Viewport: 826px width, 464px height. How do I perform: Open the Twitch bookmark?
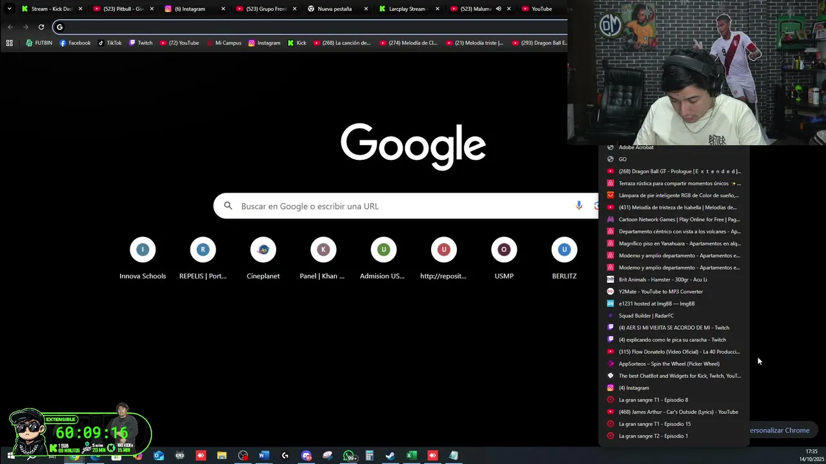[x=141, y=43]
